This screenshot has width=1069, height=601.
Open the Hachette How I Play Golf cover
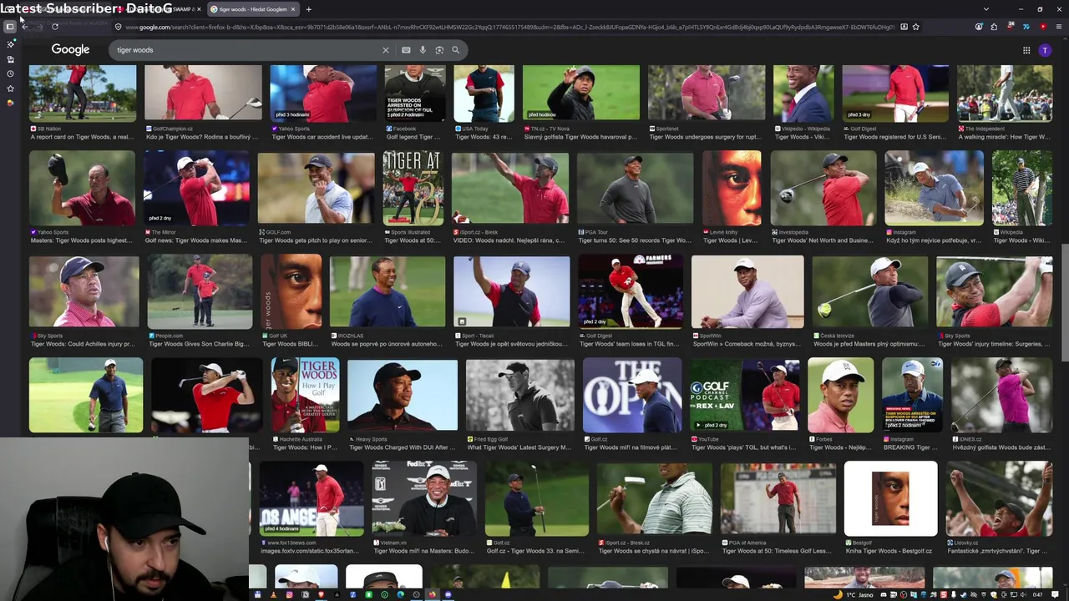305,395
